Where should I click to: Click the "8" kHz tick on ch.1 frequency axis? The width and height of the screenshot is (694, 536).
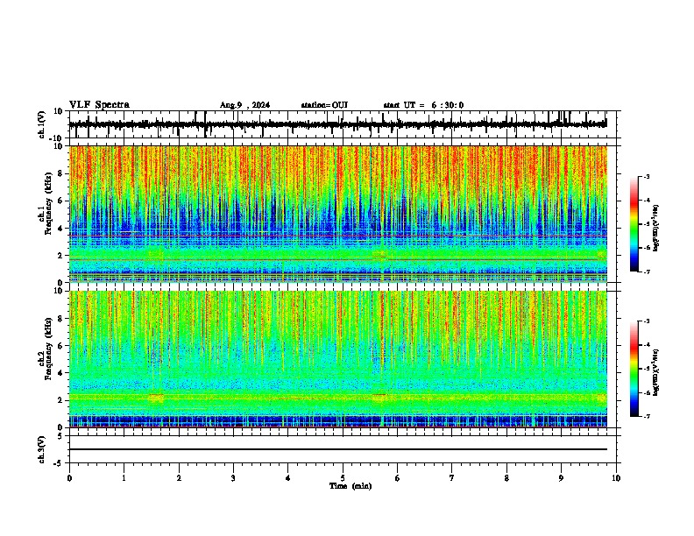pos(61,173)
